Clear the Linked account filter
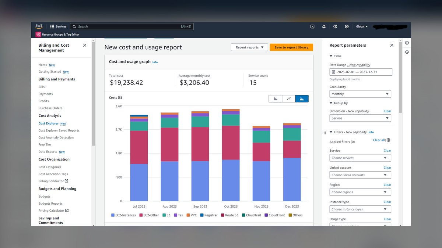 (x=387, y=168)
